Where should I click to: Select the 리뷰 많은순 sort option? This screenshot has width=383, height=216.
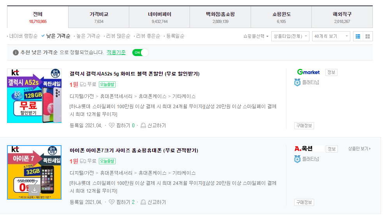point(118,36)
